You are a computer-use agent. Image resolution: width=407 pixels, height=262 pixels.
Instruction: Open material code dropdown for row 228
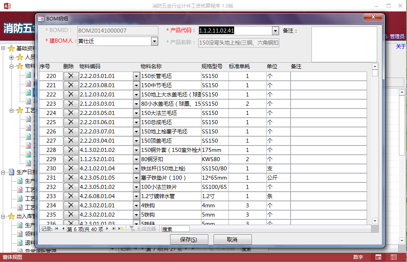(x=136, y=150)
